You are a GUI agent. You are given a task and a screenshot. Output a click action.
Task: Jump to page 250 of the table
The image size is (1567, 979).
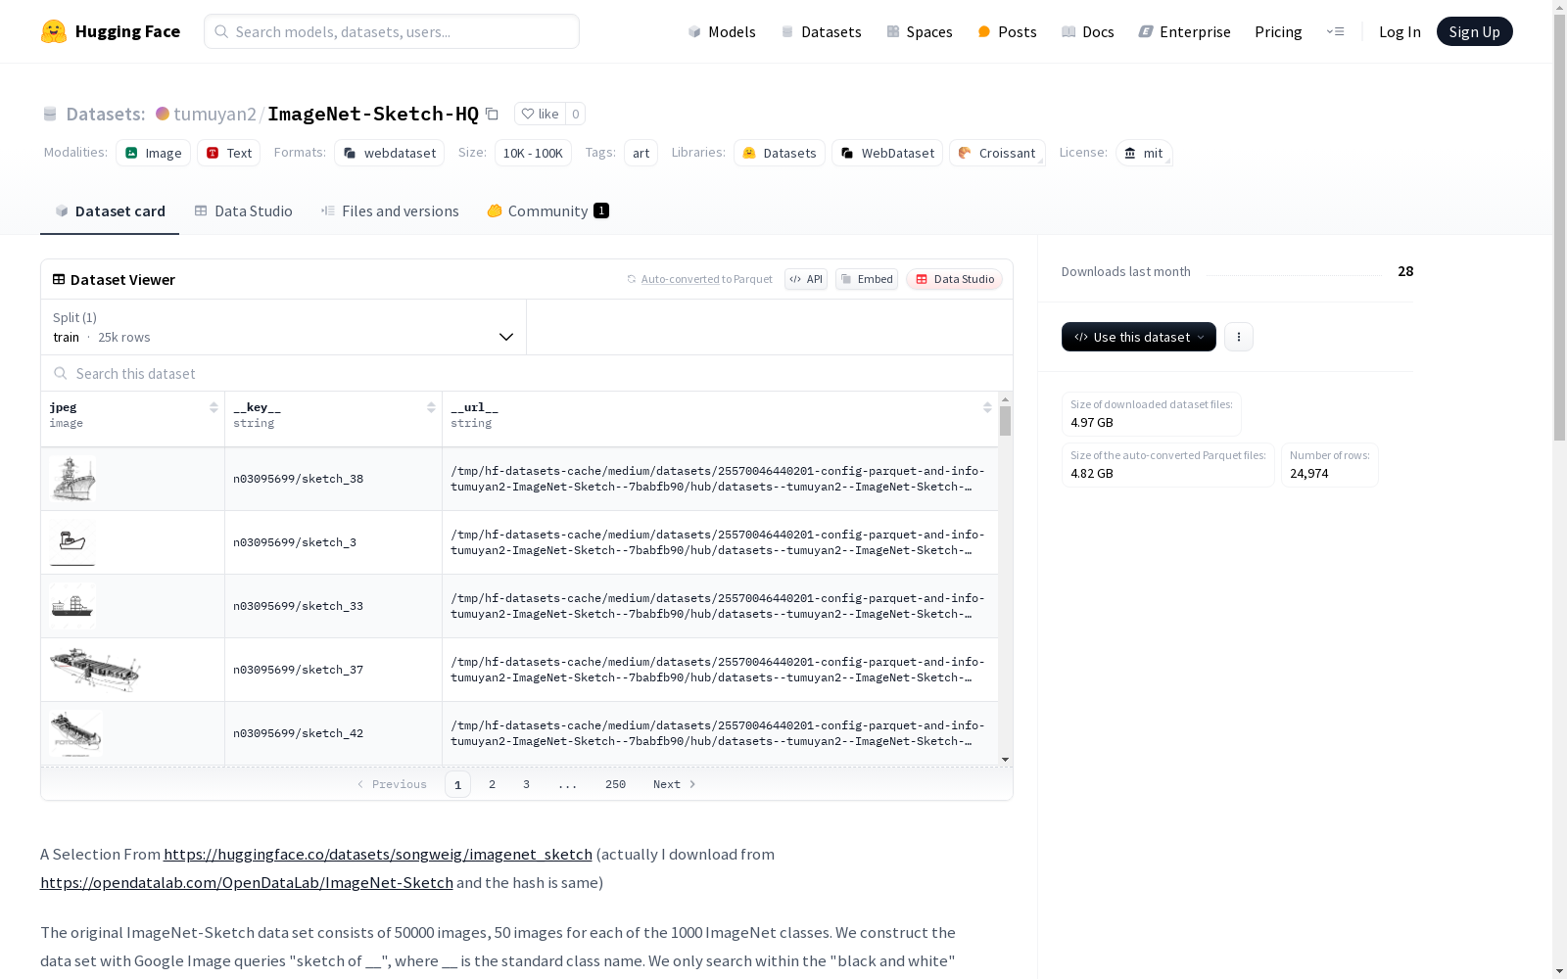click(615, 784)
